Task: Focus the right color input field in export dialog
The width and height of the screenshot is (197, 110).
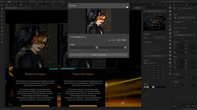Action: click(111, 48)
